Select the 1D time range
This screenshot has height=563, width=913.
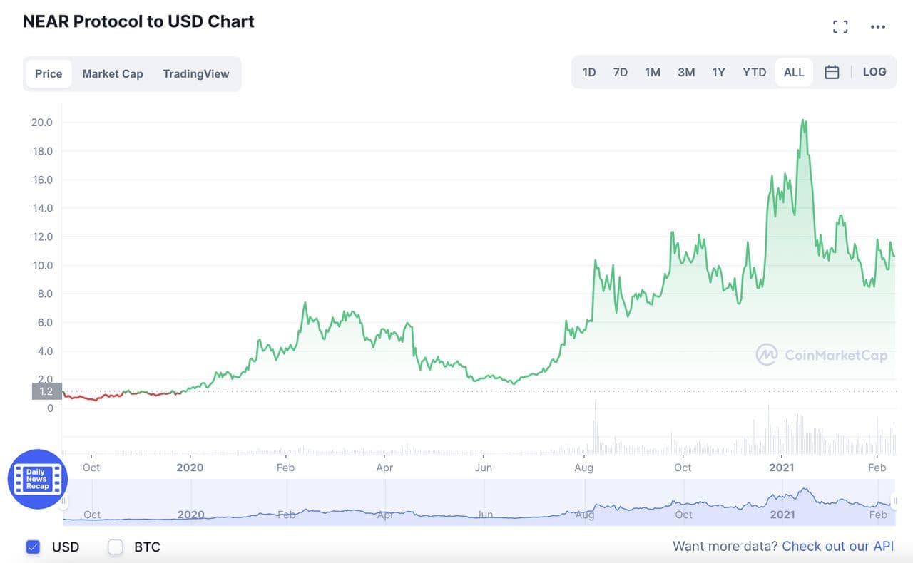(589, 72)
